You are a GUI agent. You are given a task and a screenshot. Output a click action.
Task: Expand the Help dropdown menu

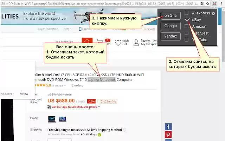click(67, 29)
